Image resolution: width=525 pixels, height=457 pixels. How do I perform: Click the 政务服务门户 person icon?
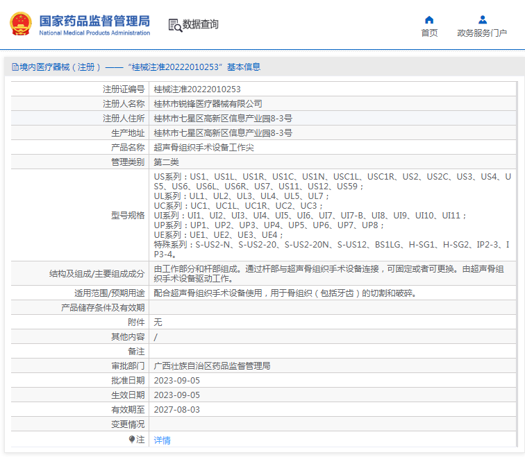(x=482, y=19)
